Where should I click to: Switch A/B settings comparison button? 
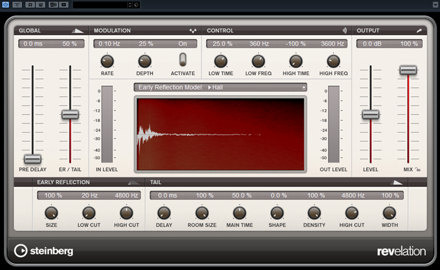(x=53, y=5)
